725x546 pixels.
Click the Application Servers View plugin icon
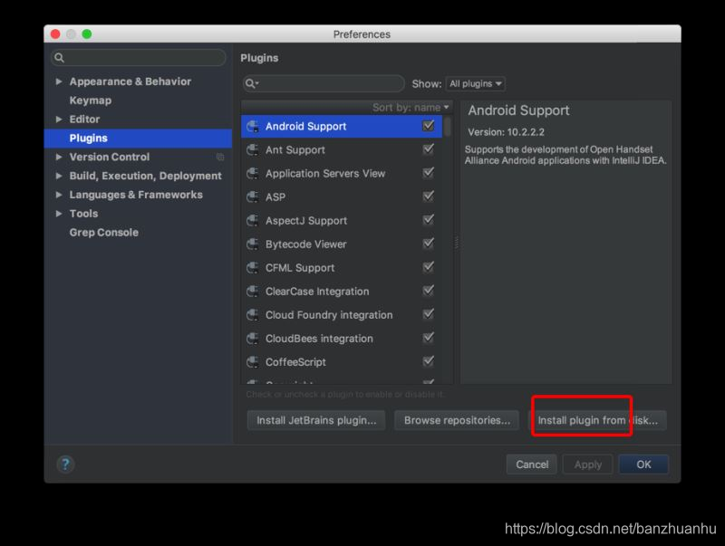253,173
